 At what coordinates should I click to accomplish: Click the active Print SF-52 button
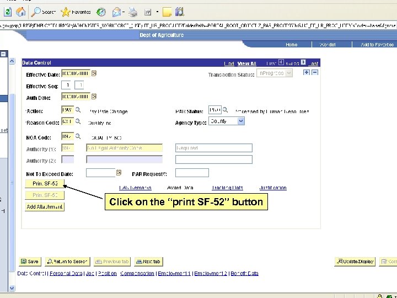[x=45, y=183]
